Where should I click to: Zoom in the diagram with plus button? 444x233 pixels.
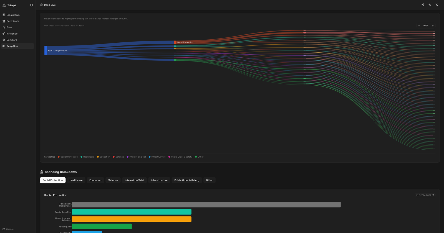[433, 26]
